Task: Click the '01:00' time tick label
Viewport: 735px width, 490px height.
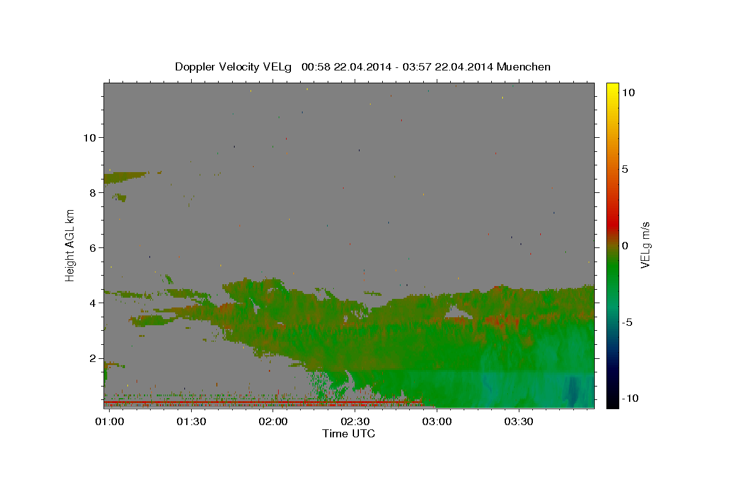Action: [x=110, y=422]
